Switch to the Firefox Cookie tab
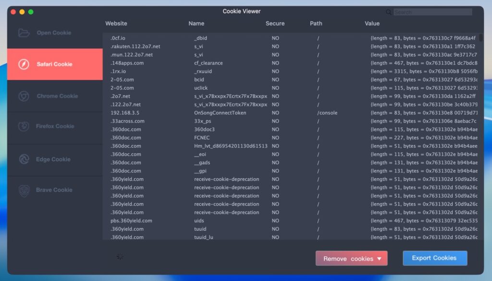This screenshot has height=281, width=492. (x=55, y=127)
